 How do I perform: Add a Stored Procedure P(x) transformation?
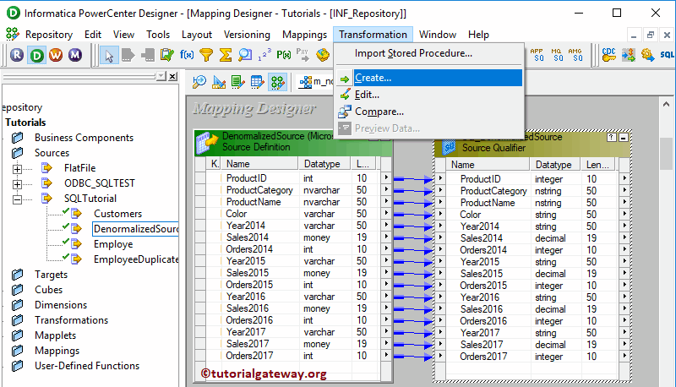(x=284, y=55)
